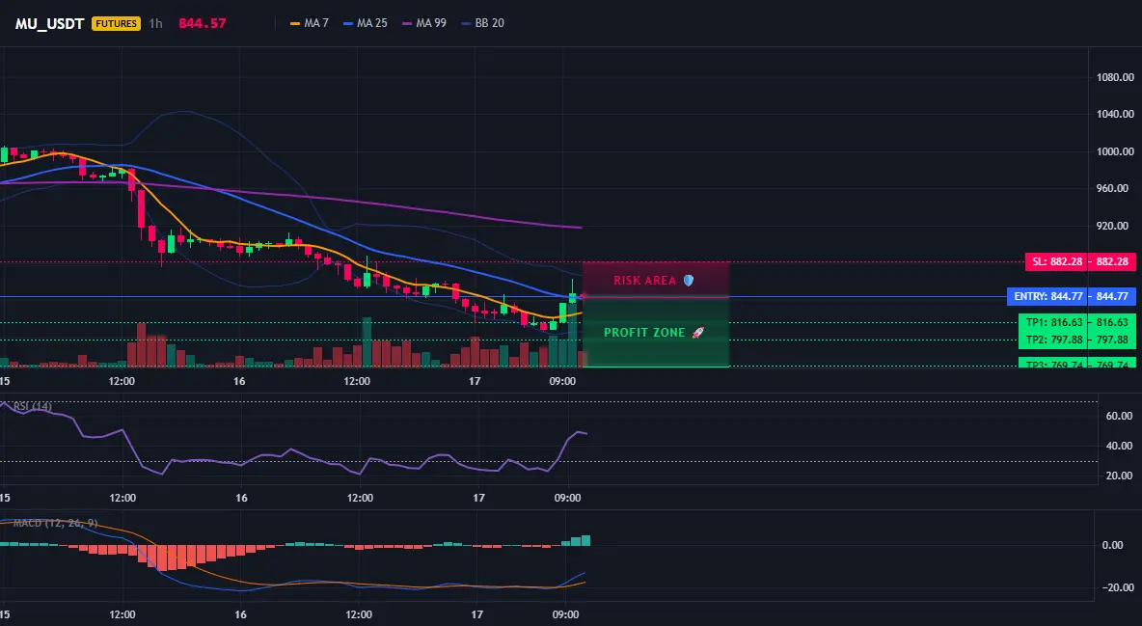Click the RISK AREA label
Image resolution: width=1142 pixels, height=626 pixels.
pos(644,281)
